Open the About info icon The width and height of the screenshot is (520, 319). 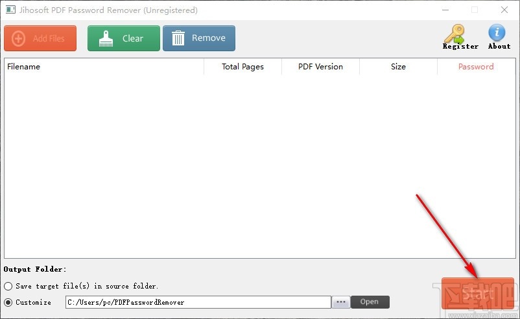point(499,37)
